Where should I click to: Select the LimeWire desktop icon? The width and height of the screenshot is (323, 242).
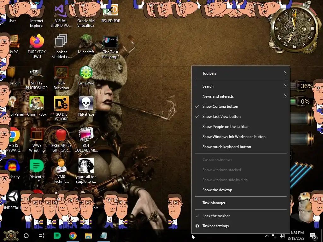pos(86,76)
